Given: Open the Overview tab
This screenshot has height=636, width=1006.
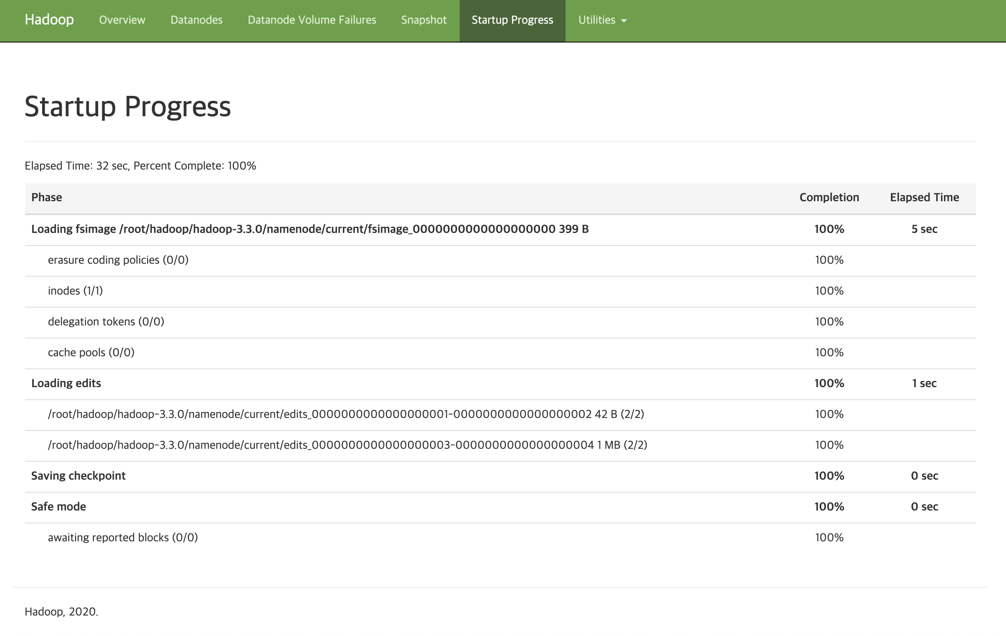Looking at the screenshot, I should pos(122,20).
